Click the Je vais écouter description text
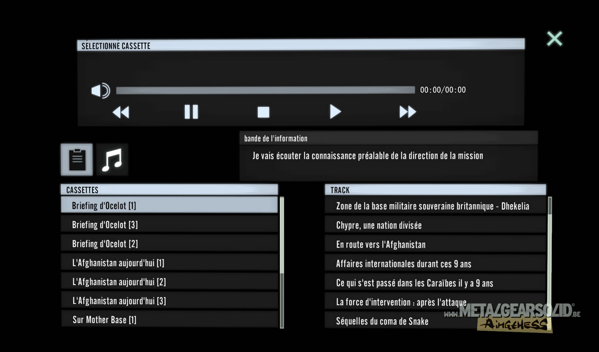Screen dimensions: 599x352 click(368, 156)
